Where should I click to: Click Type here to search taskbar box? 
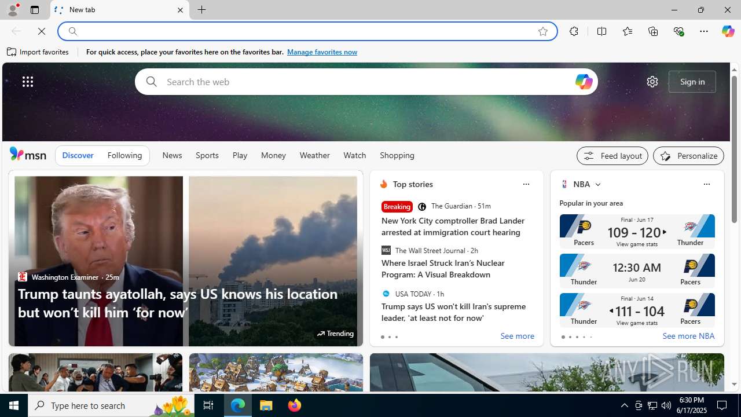click(x=111, y=405)
